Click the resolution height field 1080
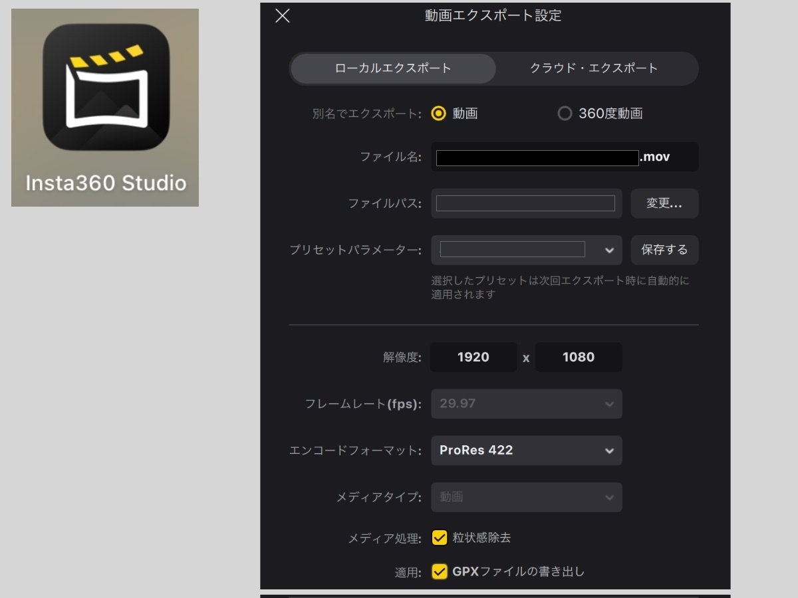This screenshot has width=798, height=598. (x=579, y=357)
